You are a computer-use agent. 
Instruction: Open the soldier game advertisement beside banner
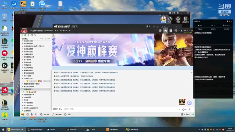pos(174,50)
